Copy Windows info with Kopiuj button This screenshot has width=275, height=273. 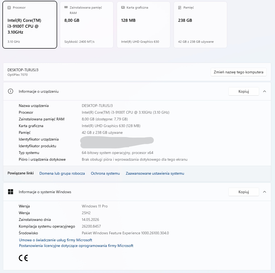click(x=244, y=192)
